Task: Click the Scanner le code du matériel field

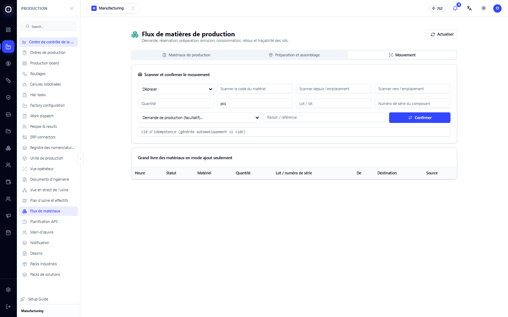Action: 255,89
